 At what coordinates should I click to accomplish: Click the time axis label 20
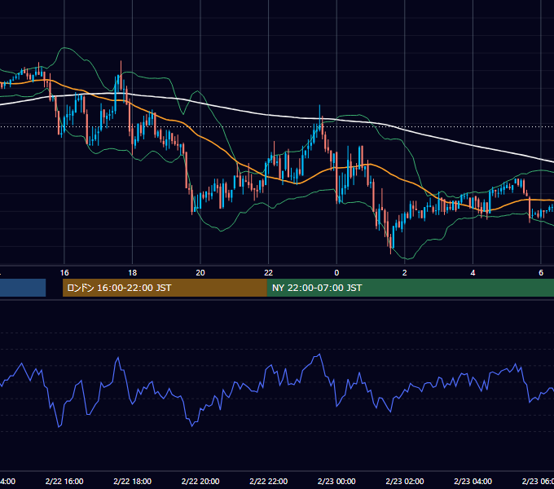(200, 273)
